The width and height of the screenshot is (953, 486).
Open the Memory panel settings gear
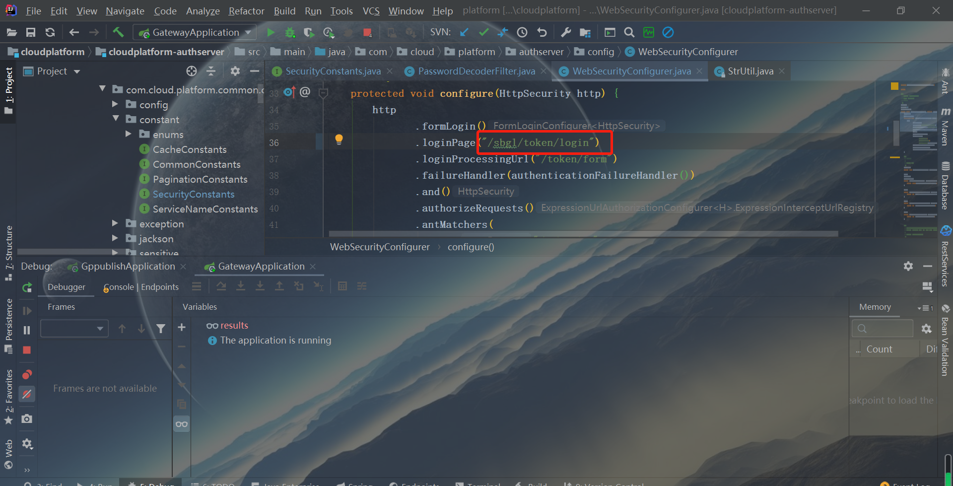926,329
